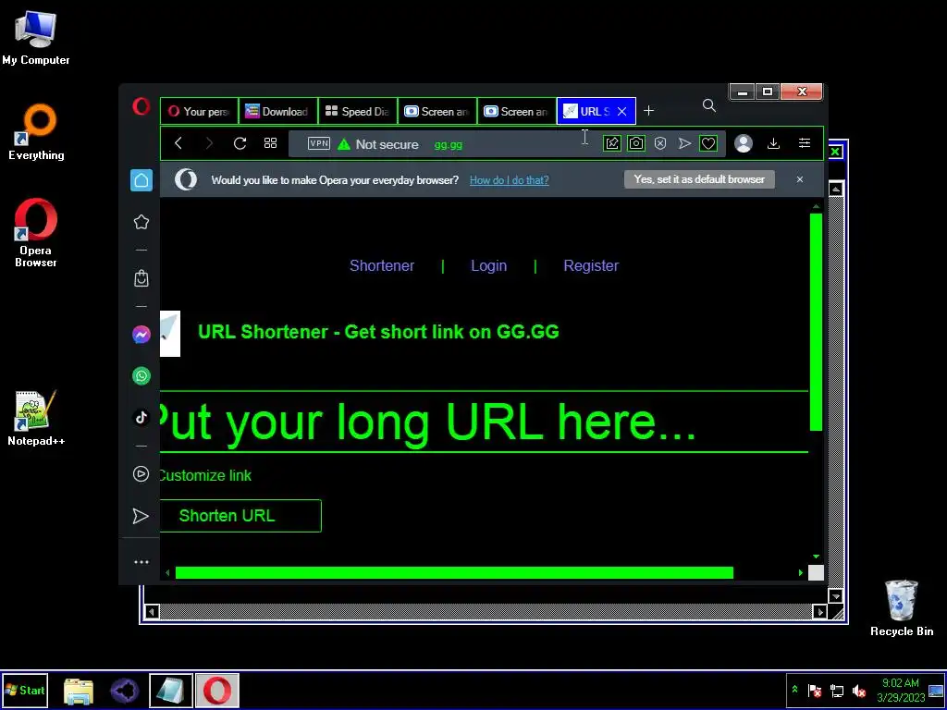Select the Recycle Bin desktop icon

point(901,608)
